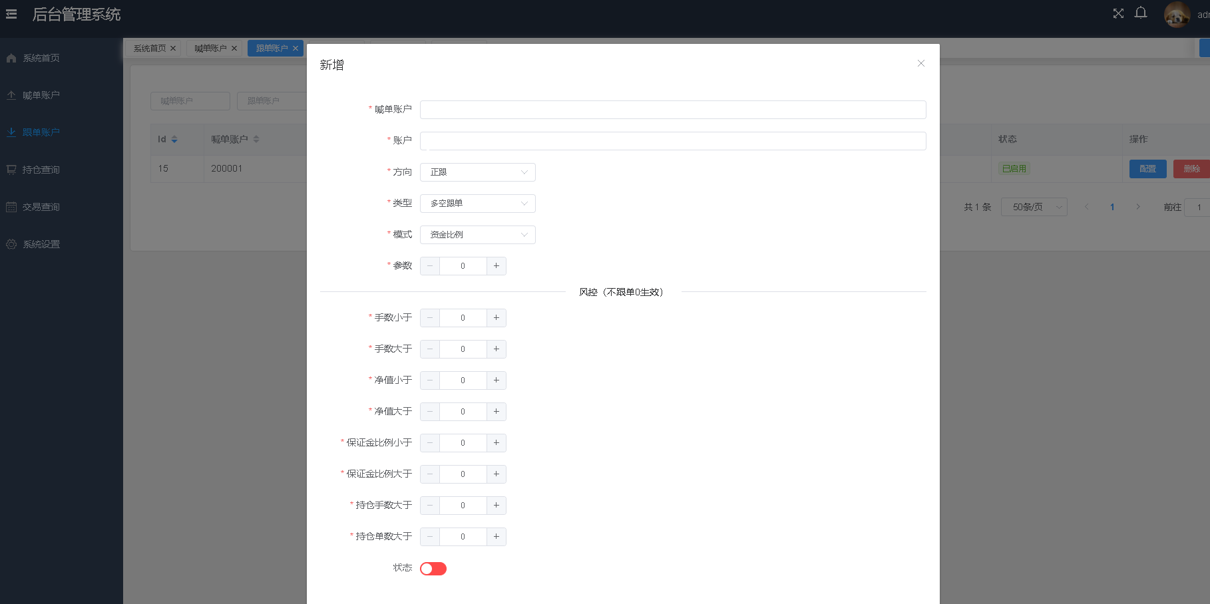Image resolution: width=1210 pixels, height=604 pixels.
Task: Click the 后台管理系统 title
Action: 77,15
